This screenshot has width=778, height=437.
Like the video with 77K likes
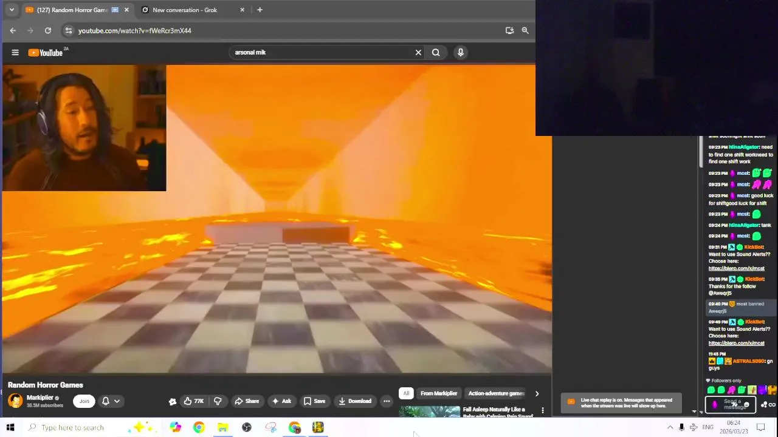point(194,401)
